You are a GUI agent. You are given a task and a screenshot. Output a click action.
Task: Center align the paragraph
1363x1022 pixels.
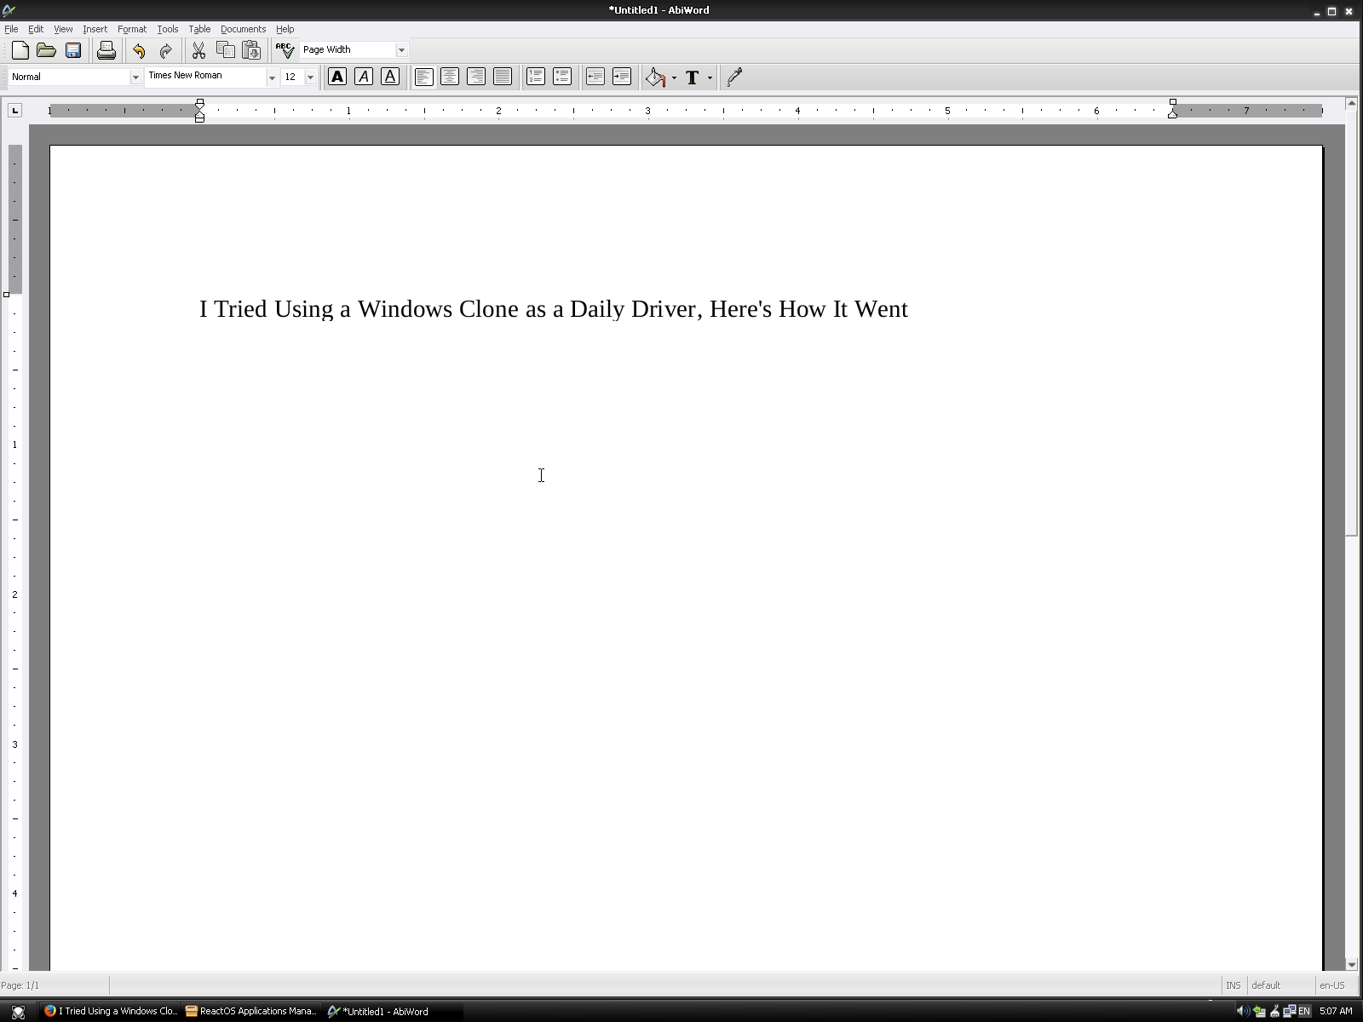450,78
